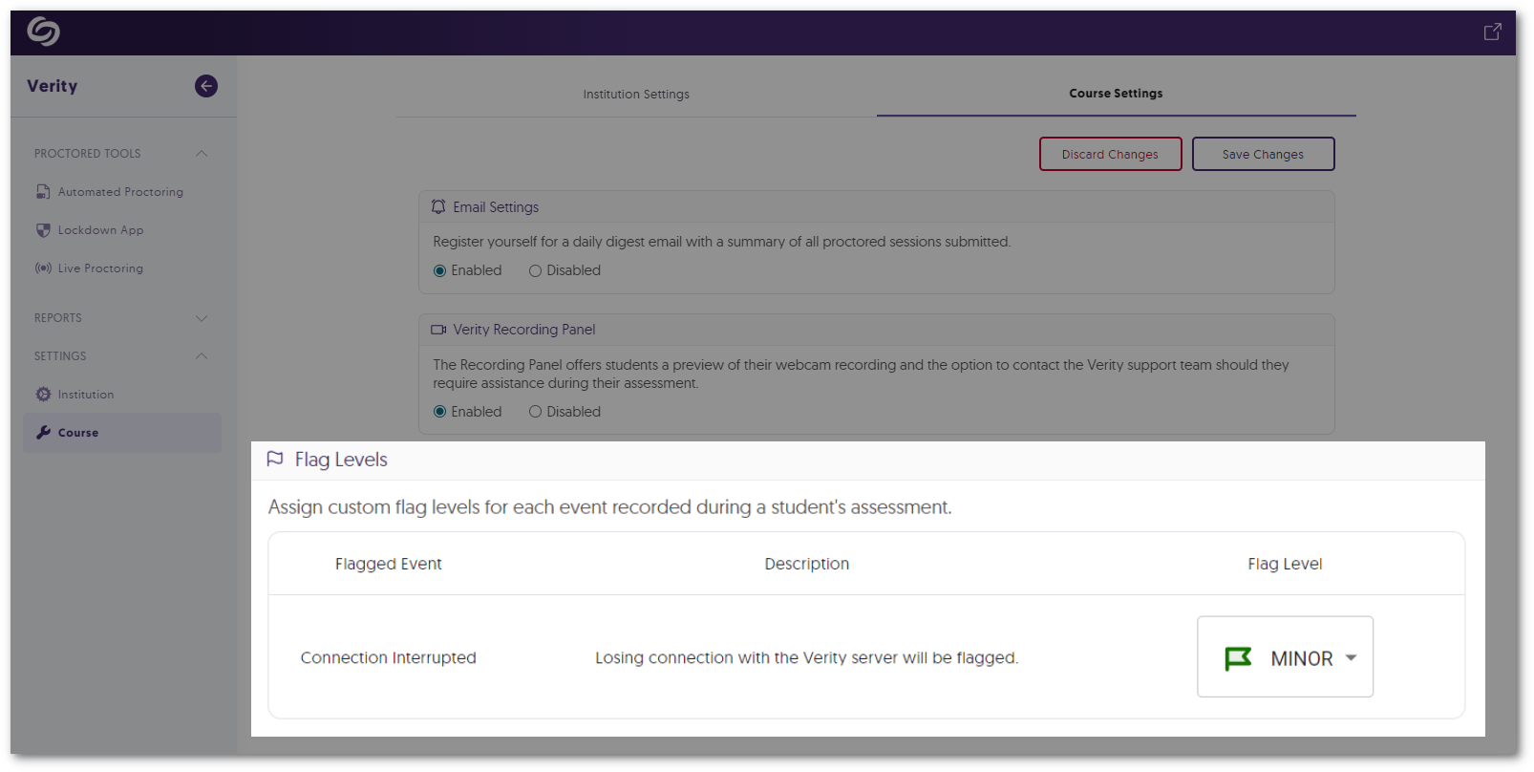Switch to the Institution Settings tab
Viewport: 1534px width, 772px height.
[x=636, y=95]
